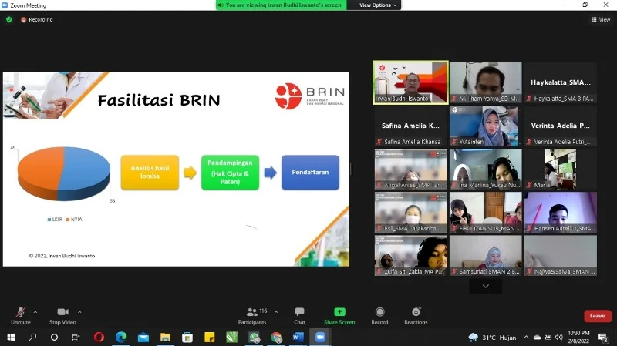Launch Opera browser from taskbar

(99, 337)
